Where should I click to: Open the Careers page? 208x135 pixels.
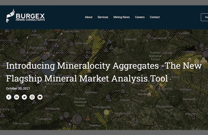(140, 17)
